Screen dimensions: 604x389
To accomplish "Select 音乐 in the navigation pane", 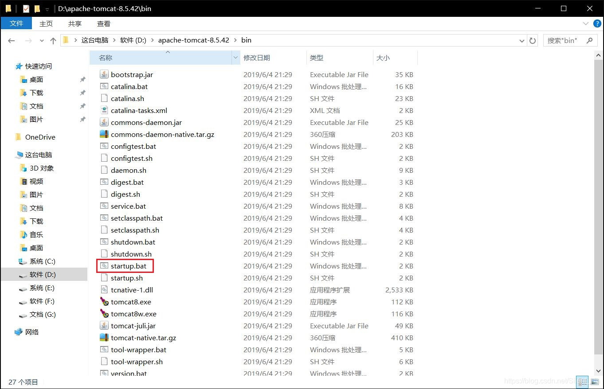I will pos(36,234).
